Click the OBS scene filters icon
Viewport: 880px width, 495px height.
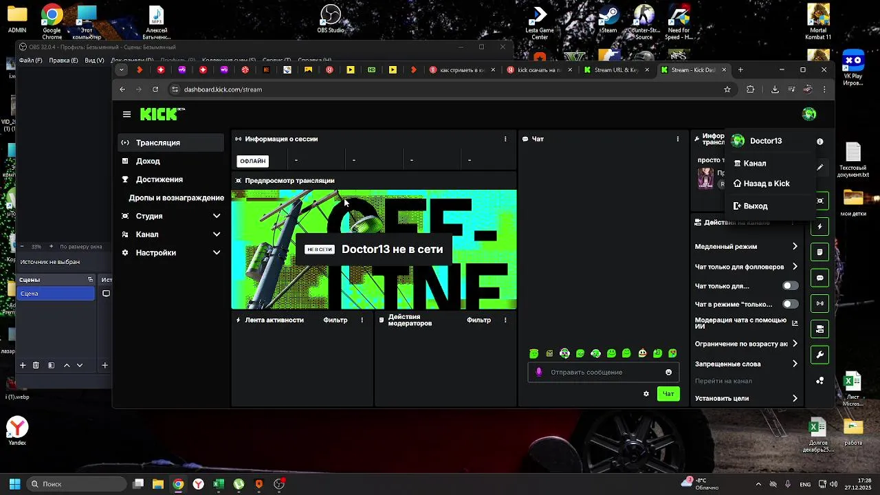point(51,366)
